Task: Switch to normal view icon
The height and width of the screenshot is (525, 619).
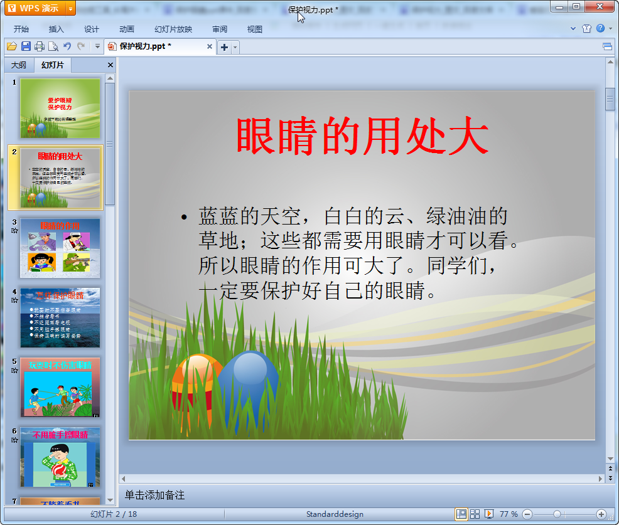Action: [461, 514]
